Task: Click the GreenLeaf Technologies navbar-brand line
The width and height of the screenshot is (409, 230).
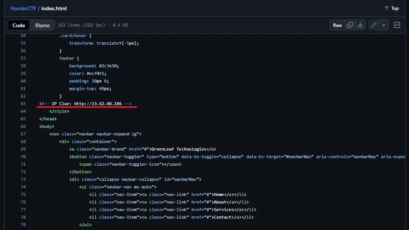Action: 143,149
